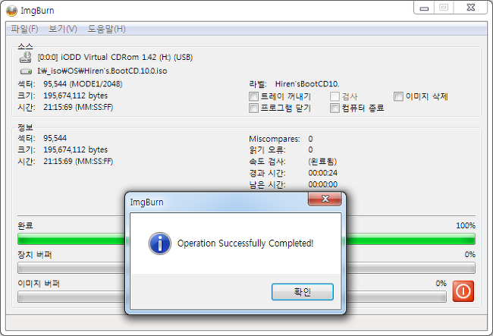Click the Hiren's.BootCD.10.0.iso file path
The height and width of the screenshot is (336, 493).
(x=102, y=71)
